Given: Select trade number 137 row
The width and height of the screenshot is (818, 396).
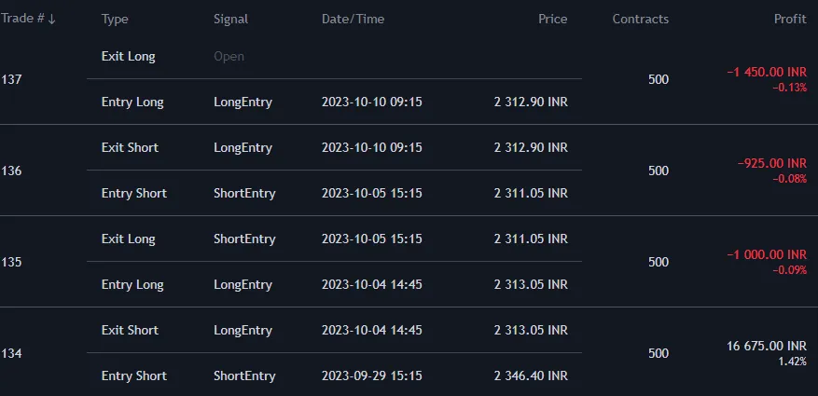Looking at the screenshot, I should pos(11,79).
